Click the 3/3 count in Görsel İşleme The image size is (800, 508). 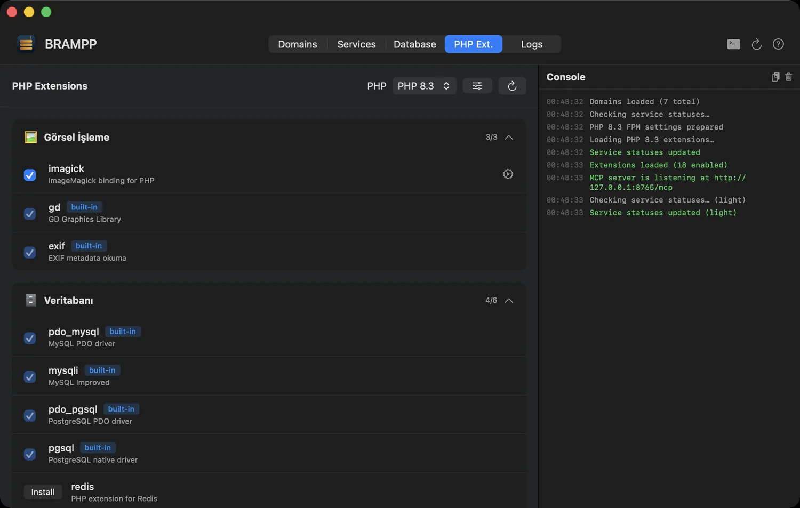pyautogui.click(x=491, y=137)
